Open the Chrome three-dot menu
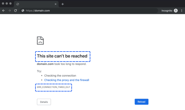The height and width of the screenshot is (110, 185). point(182,11)
